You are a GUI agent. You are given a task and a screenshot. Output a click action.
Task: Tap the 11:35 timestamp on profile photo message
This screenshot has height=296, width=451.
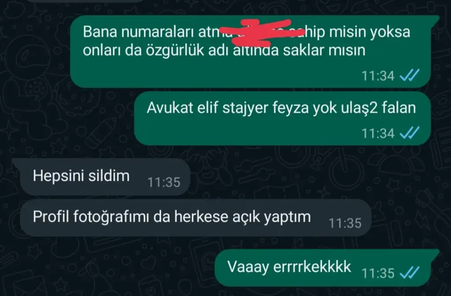345,223
